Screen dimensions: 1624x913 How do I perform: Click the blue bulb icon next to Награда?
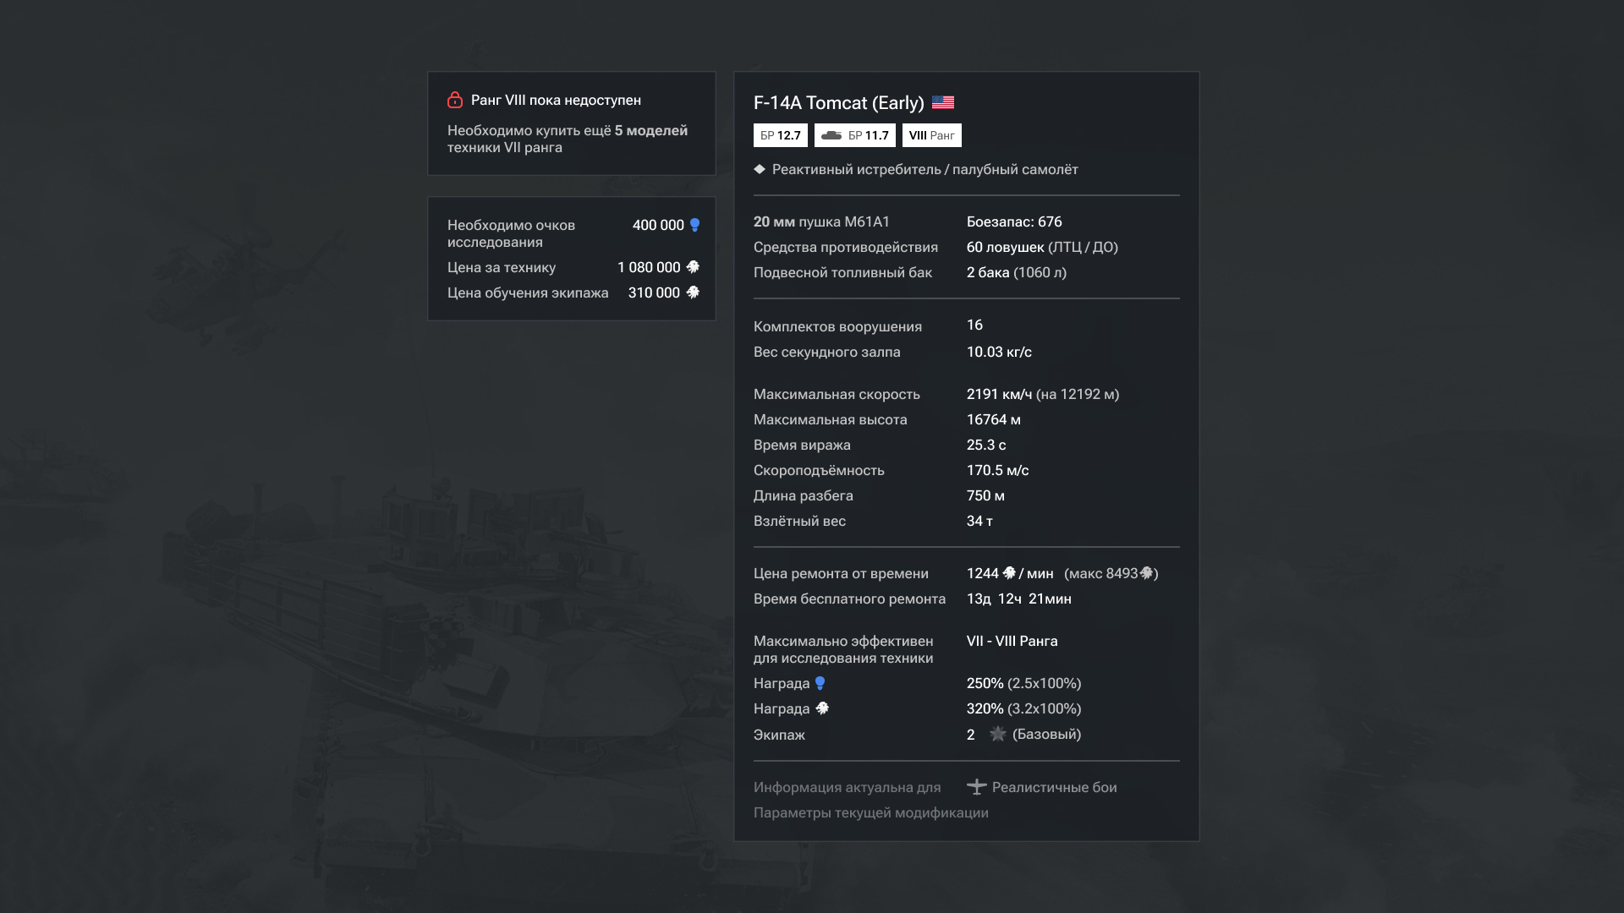pos(820,683)
